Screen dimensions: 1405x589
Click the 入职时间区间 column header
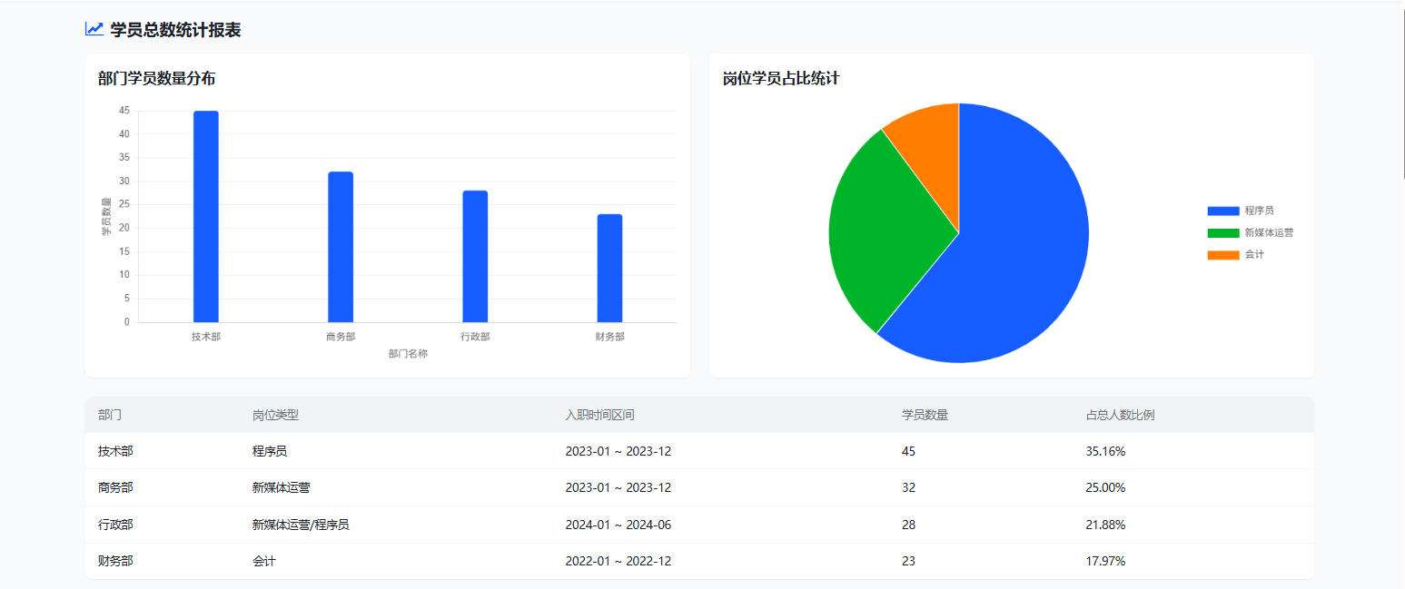point(599,415)
